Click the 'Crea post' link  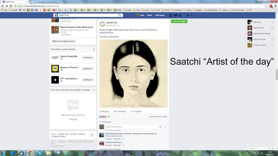pos(73,119)
